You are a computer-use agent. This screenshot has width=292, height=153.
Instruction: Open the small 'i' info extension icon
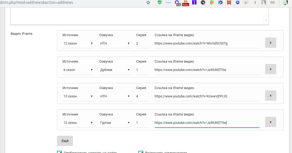pyautogui.click(x=255, y=3)
